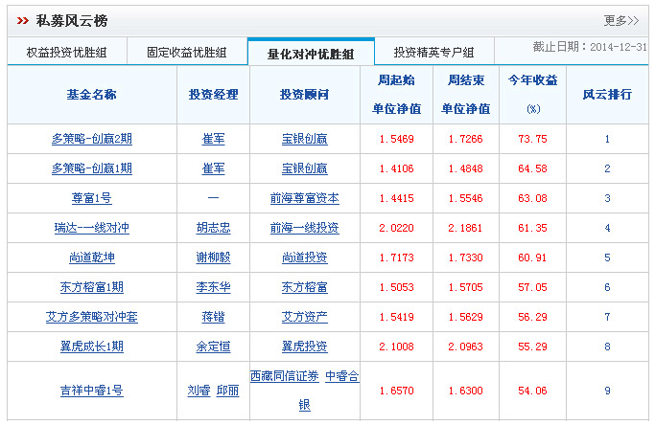
Task: Select the net value 1.5705
Action: coord(465,287)
